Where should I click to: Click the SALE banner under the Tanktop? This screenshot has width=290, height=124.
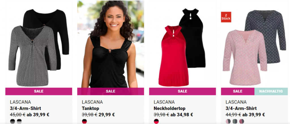[x=111, y=91]
